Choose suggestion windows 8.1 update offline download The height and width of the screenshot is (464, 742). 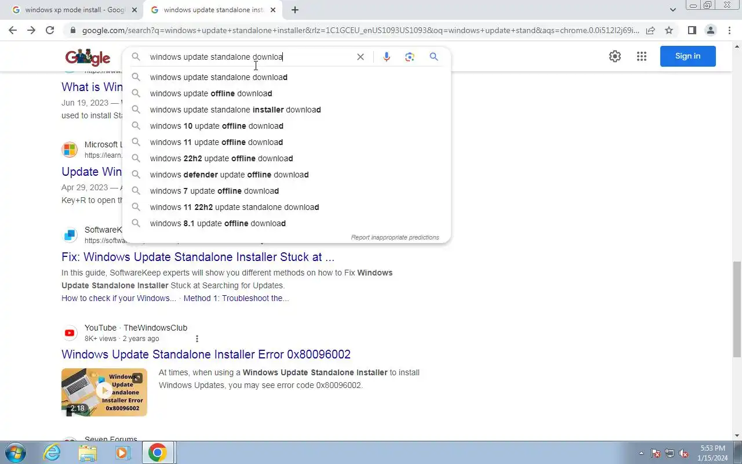[x=286, y=223]
